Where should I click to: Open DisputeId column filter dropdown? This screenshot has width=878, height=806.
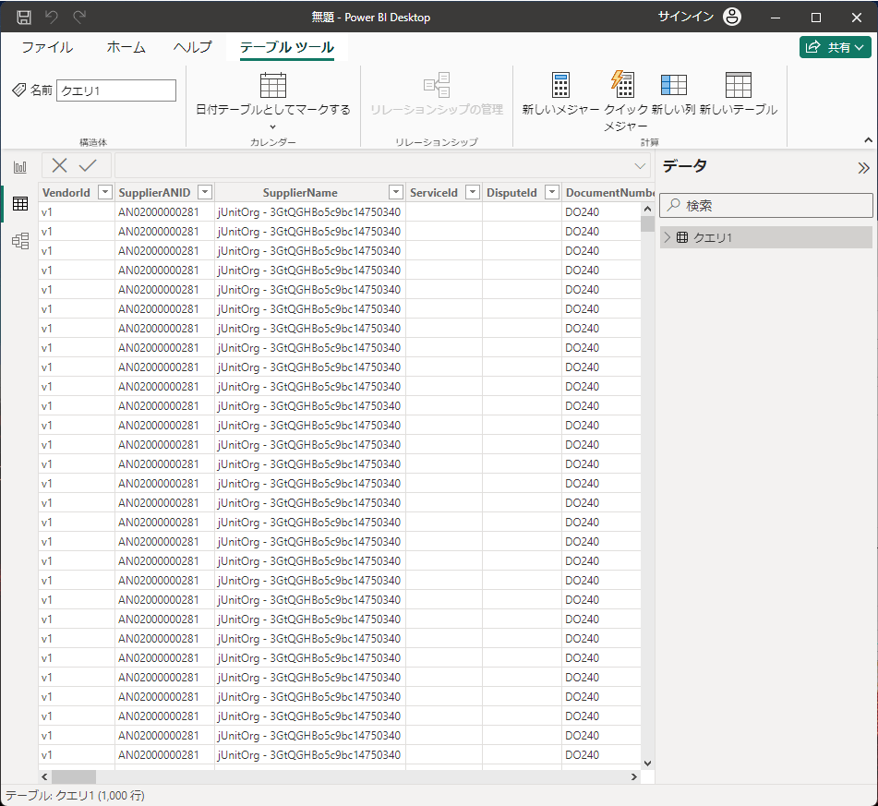point(552,192)
